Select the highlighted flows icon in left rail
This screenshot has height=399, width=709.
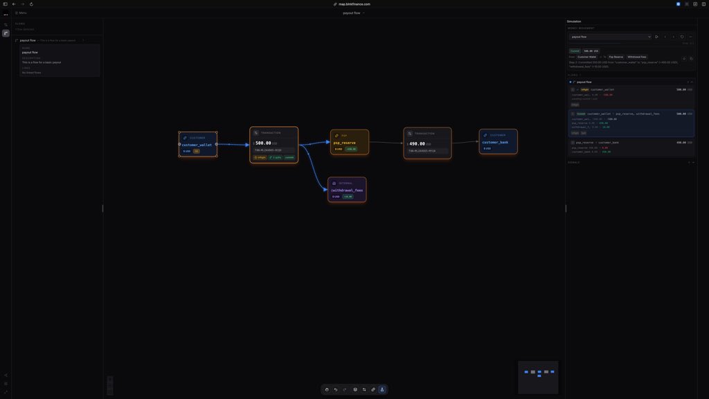(x=6, y=33)
